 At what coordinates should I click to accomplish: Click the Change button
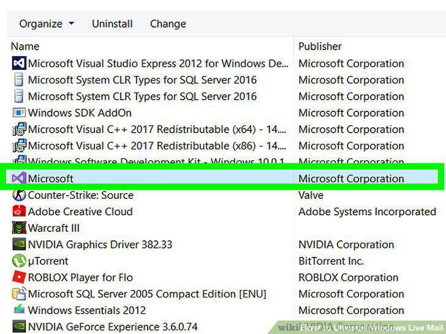pos(168,24)
